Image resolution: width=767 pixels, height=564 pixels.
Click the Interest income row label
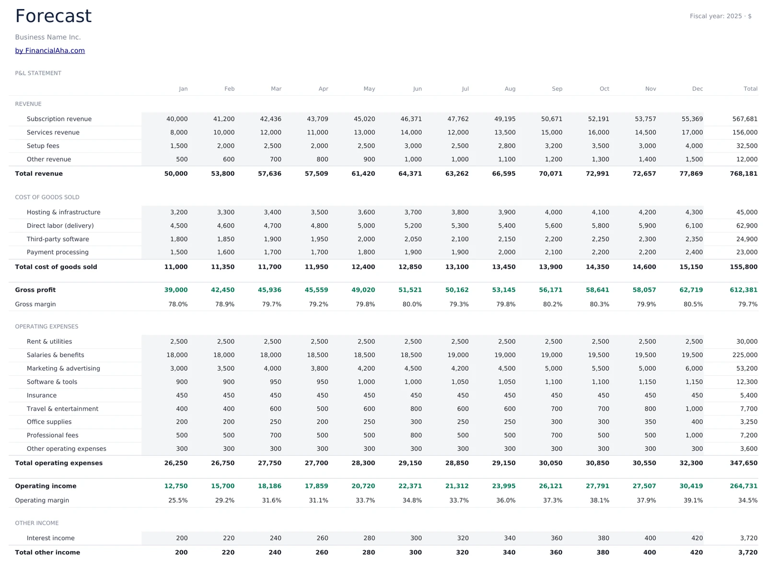coord(51,538)
